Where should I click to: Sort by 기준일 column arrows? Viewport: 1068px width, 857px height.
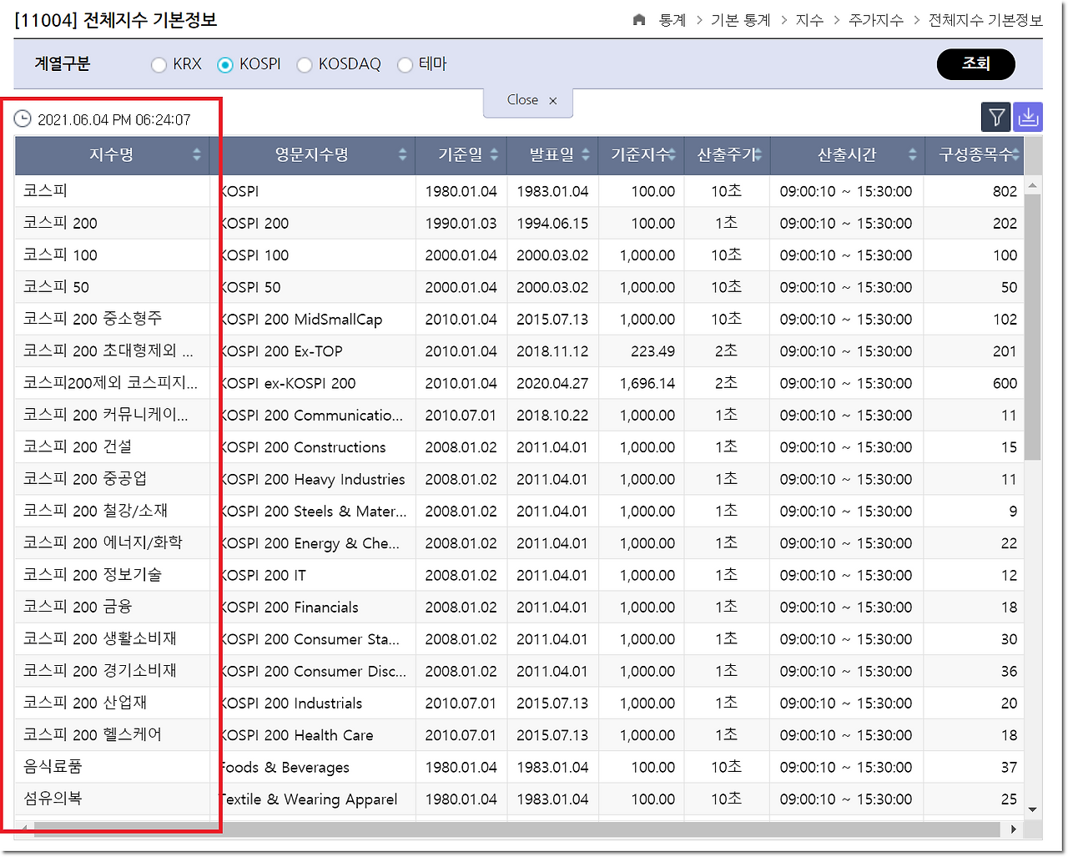(494, 154)
